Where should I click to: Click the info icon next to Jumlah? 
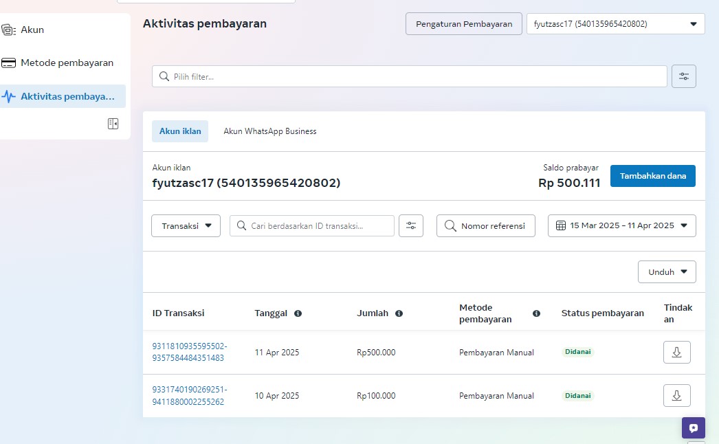(399, 313)
